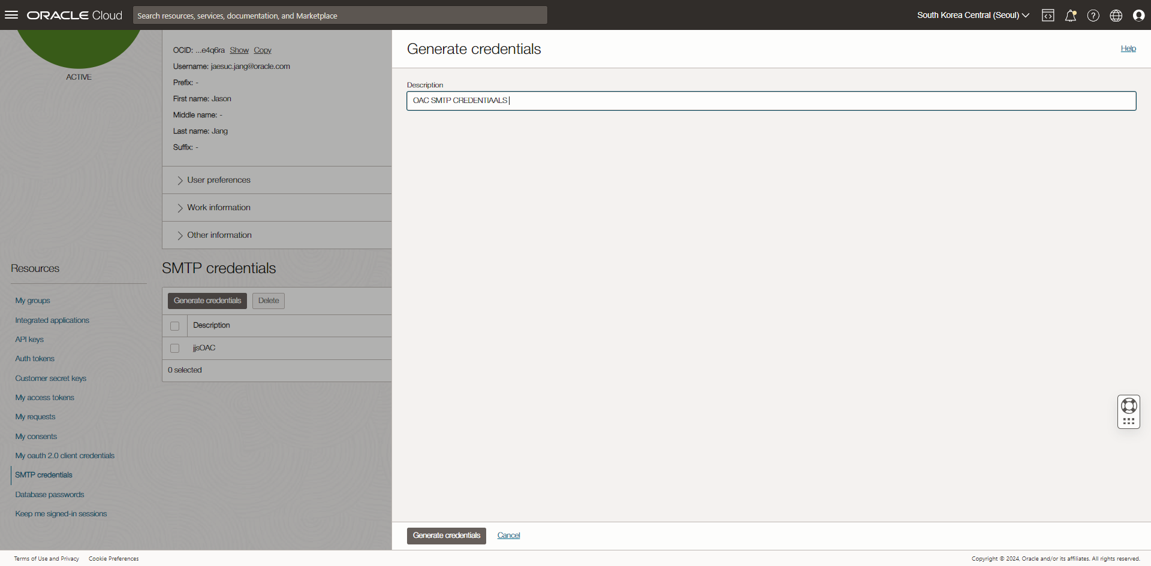This screenshot has height=566, width=1151.
Task: Click the top search bar
Action: [x=340, y=16]
